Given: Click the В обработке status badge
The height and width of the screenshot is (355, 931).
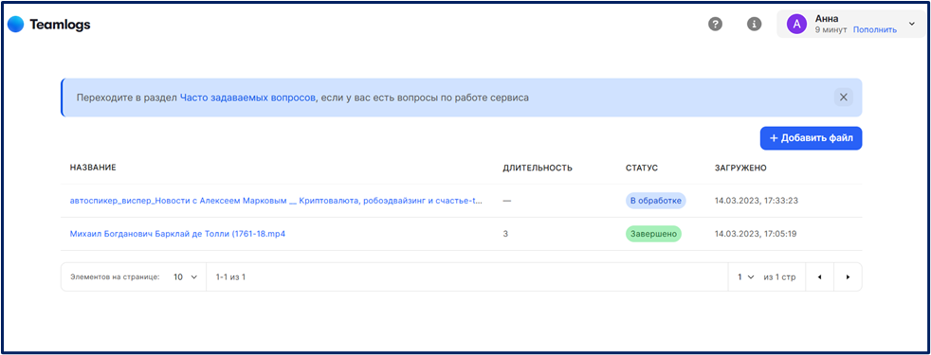Looking at the screenshot, I should (x=655, y=201).
